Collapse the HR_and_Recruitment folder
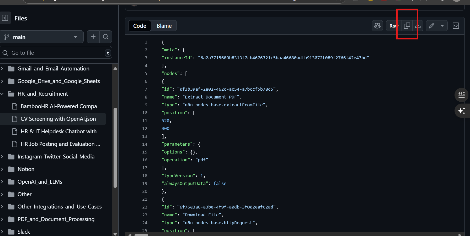This screenshot has height=236, width=470. (x=2, y=94)
